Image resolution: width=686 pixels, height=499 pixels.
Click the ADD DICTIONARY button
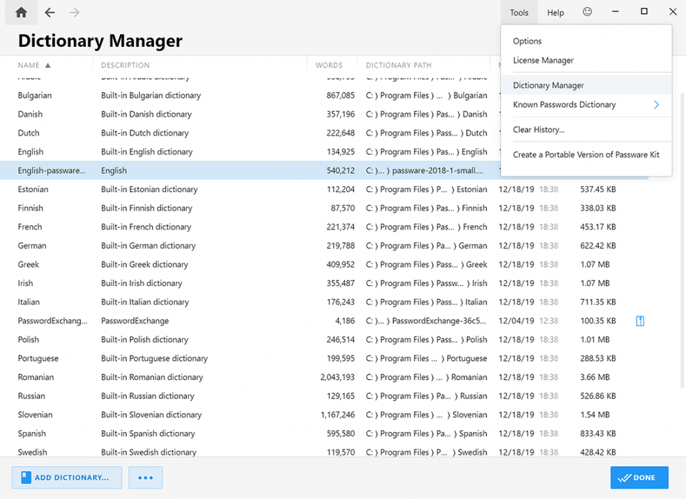(66, 477)
